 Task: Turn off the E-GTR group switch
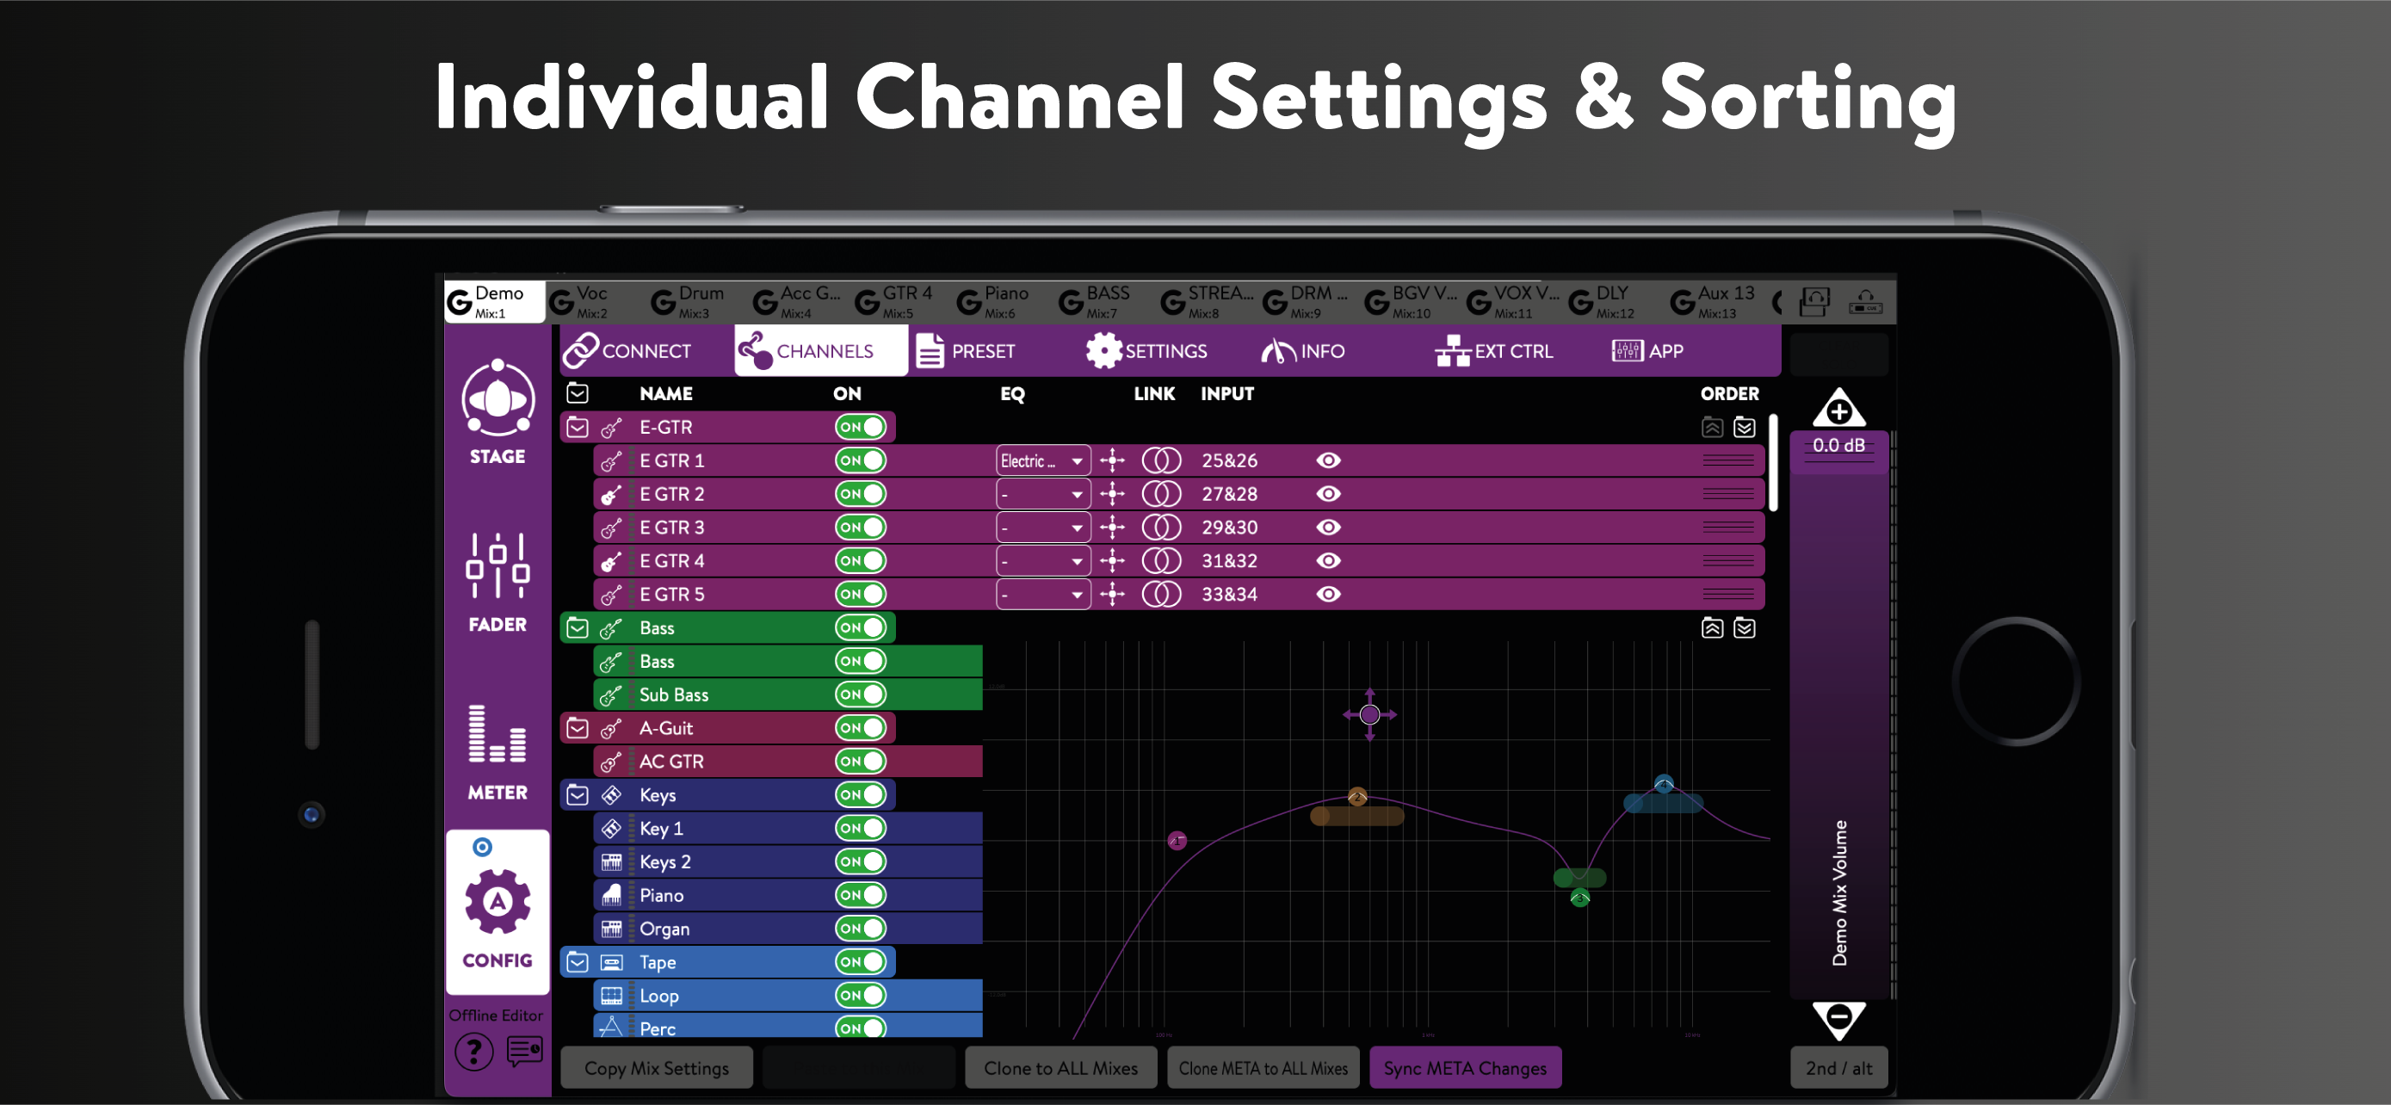861,427
